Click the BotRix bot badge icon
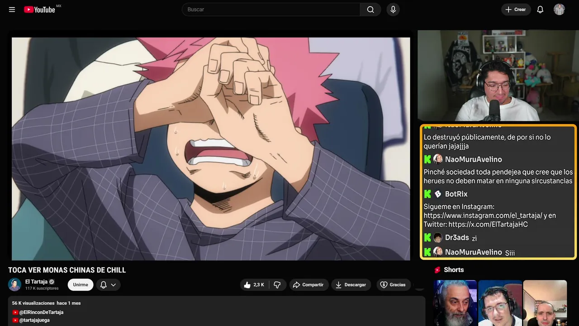This screenshot has height=326, width=579. (438, 194)
